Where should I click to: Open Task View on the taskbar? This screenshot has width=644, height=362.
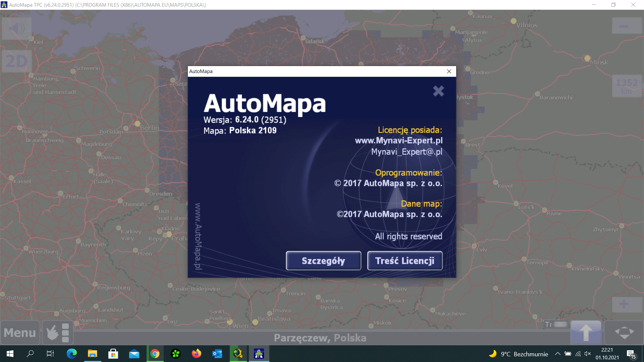(50, 354)
